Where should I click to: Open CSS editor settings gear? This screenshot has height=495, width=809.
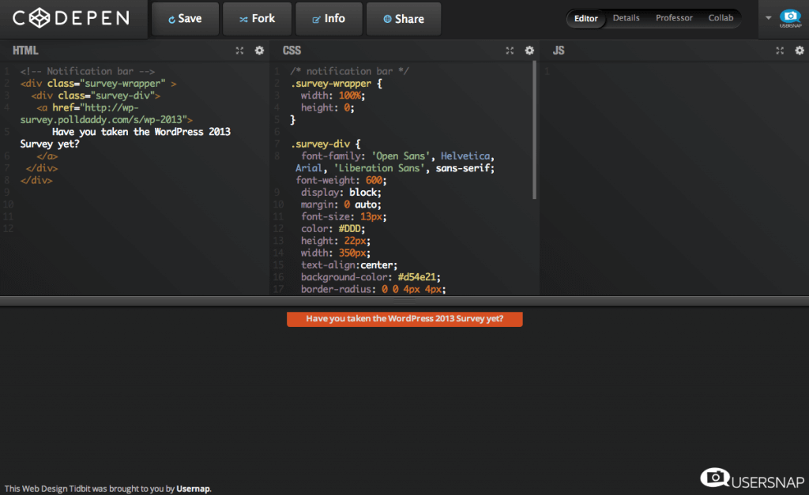[529, 51]
